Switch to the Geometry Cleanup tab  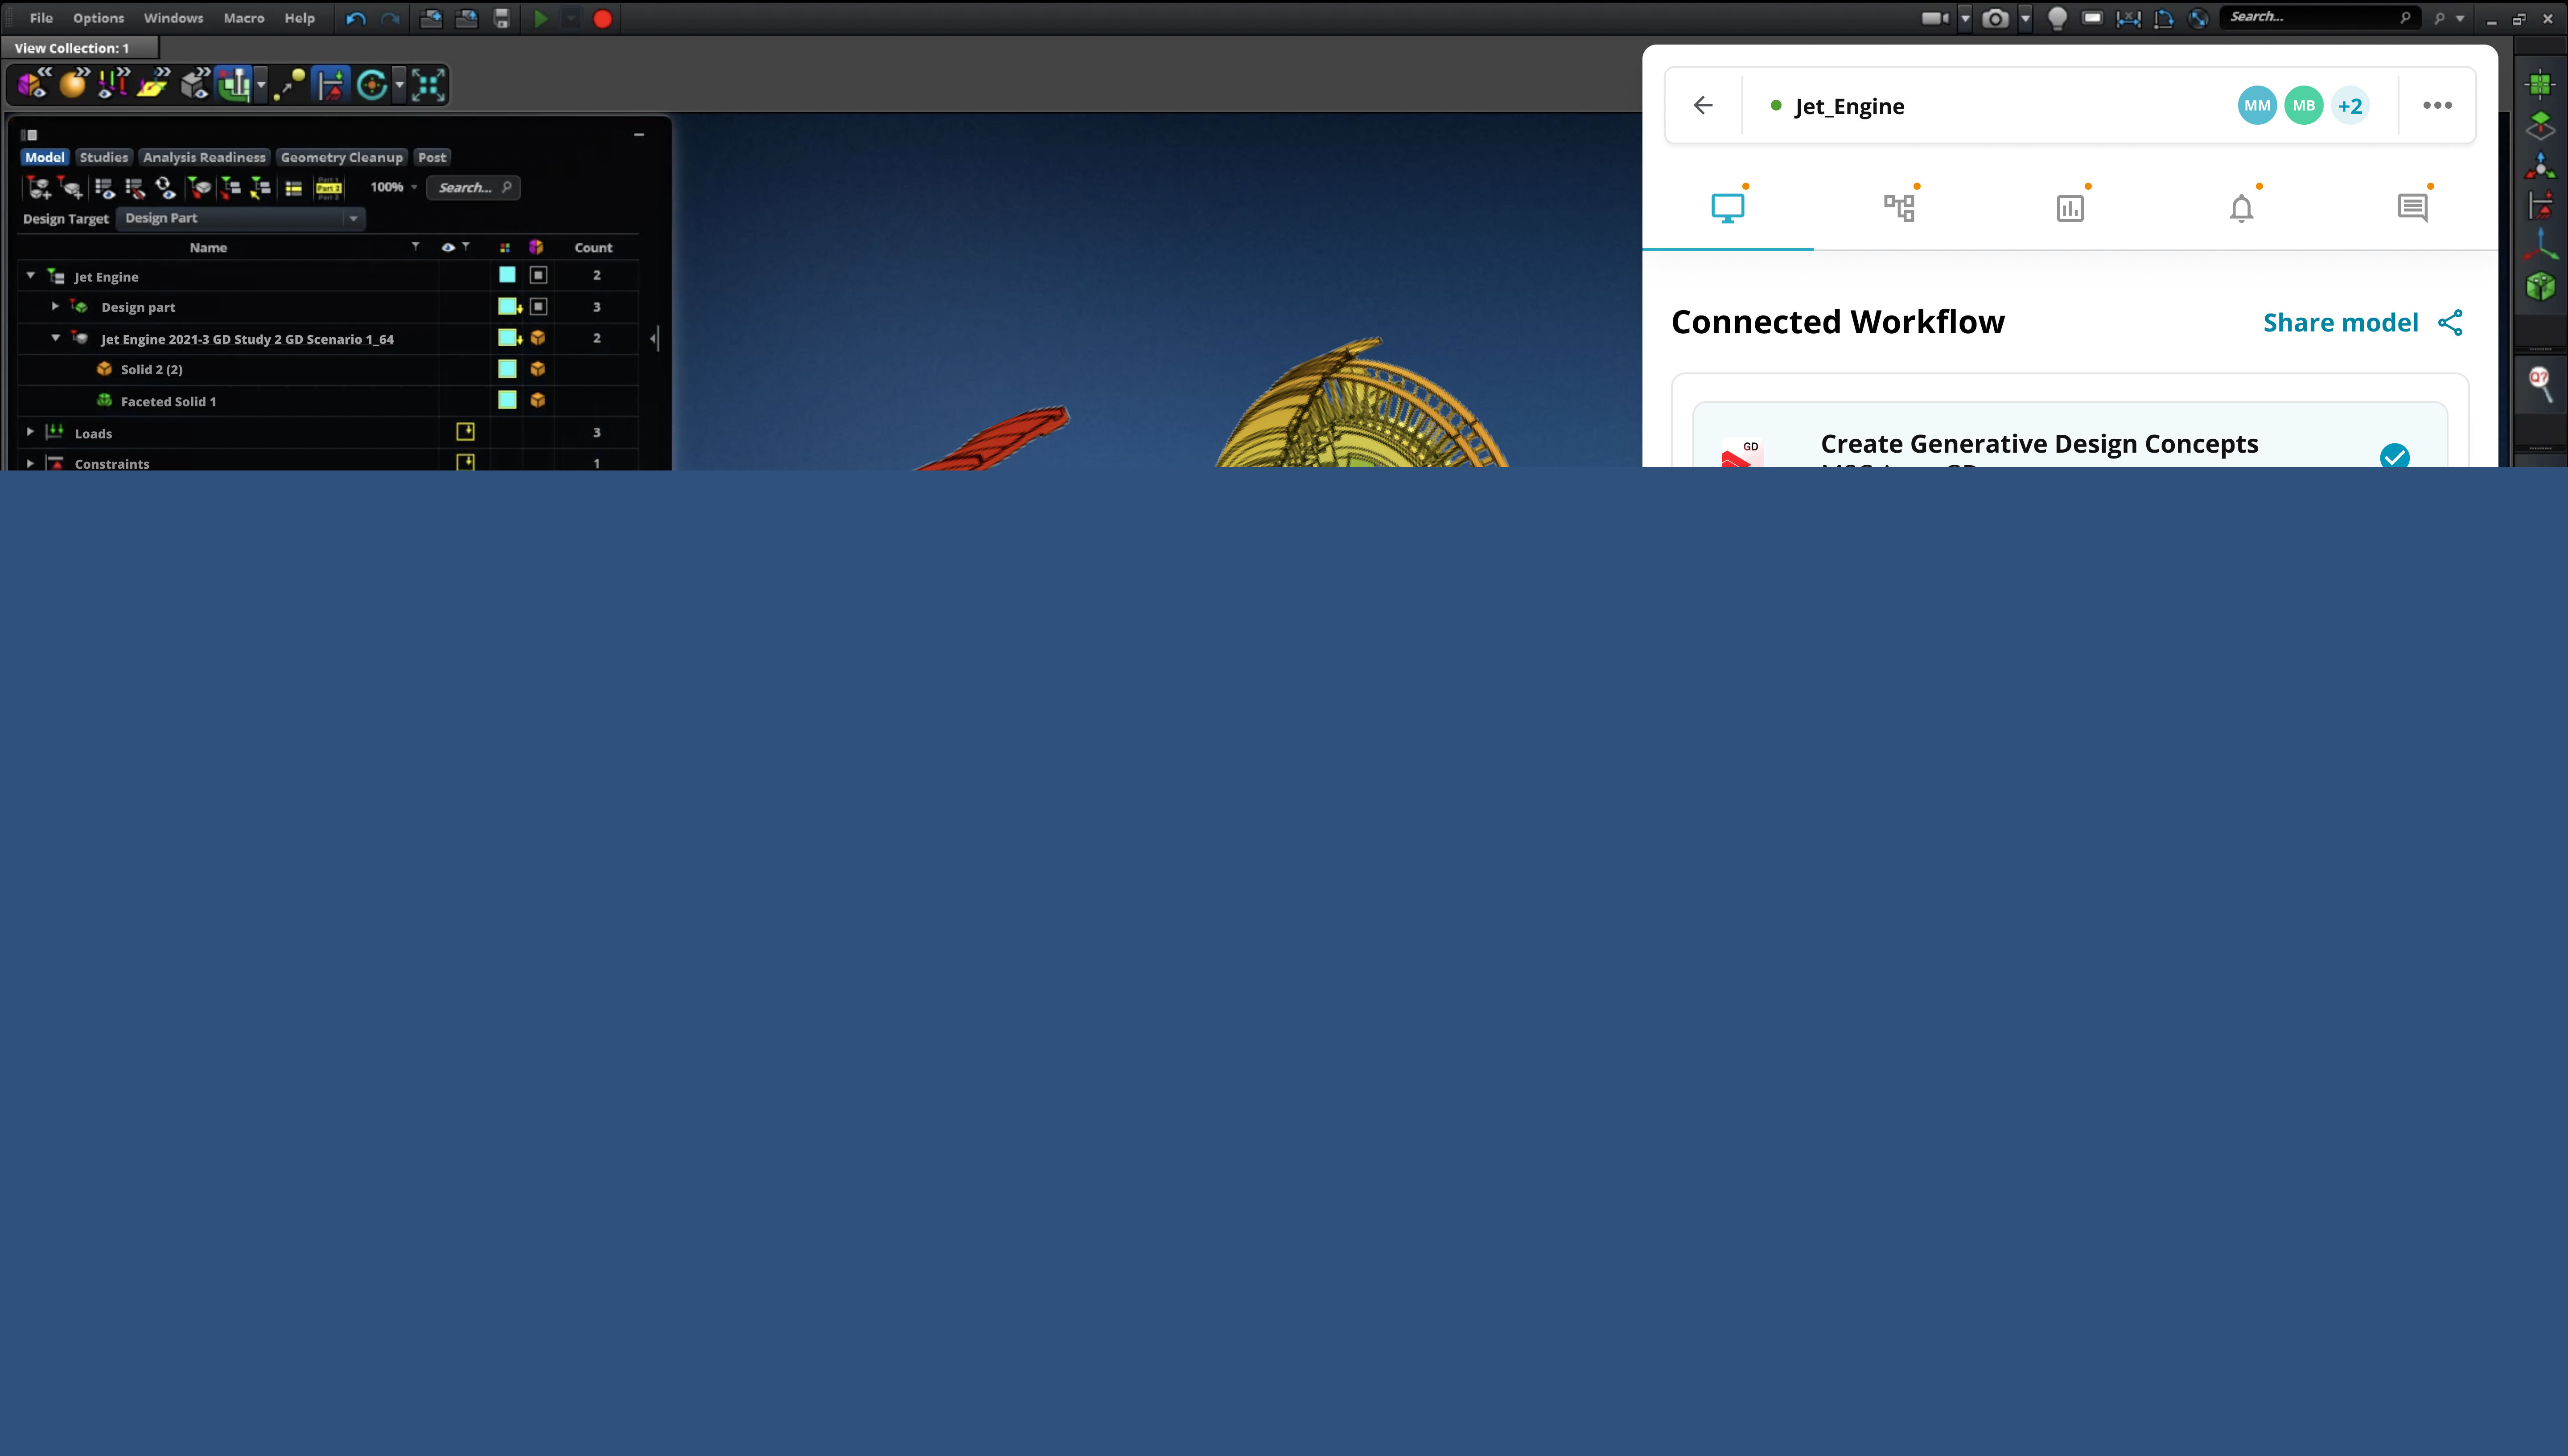point(341,157)
